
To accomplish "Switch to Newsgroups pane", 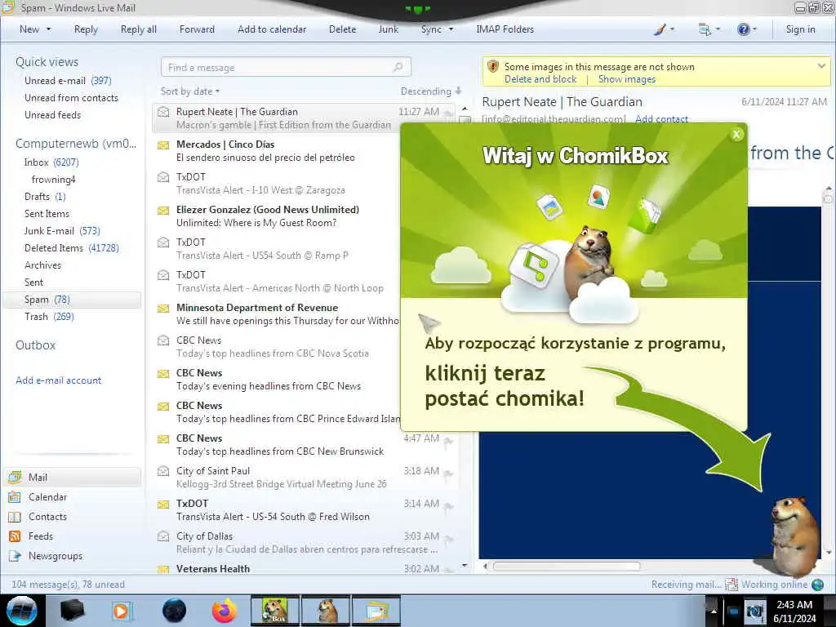I will coord(56,555).
